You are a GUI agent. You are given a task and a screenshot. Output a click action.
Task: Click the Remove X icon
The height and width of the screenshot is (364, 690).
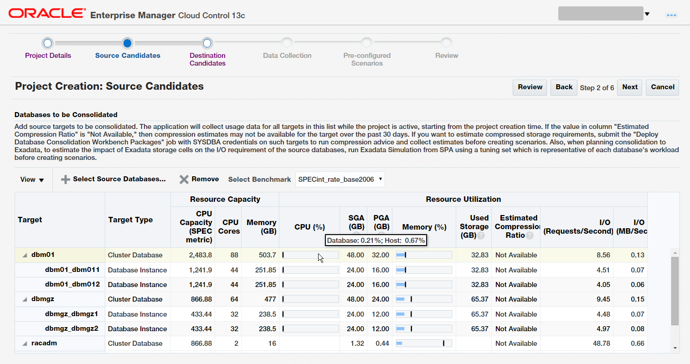click(184, 179)
